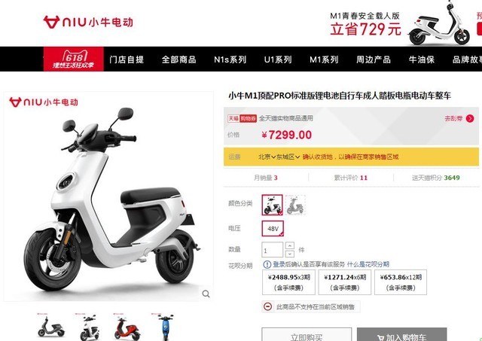Click the red minus icon in region notice

click(268, 306)
